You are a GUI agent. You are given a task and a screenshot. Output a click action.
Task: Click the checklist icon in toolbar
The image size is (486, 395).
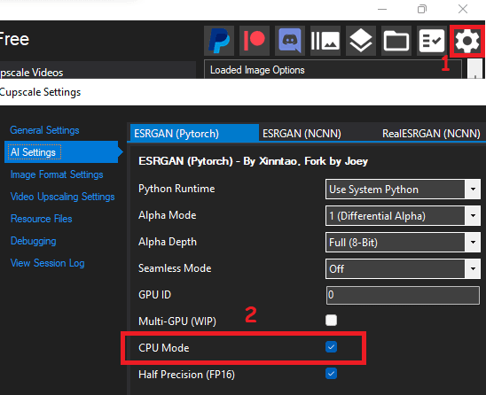point(431,41)
